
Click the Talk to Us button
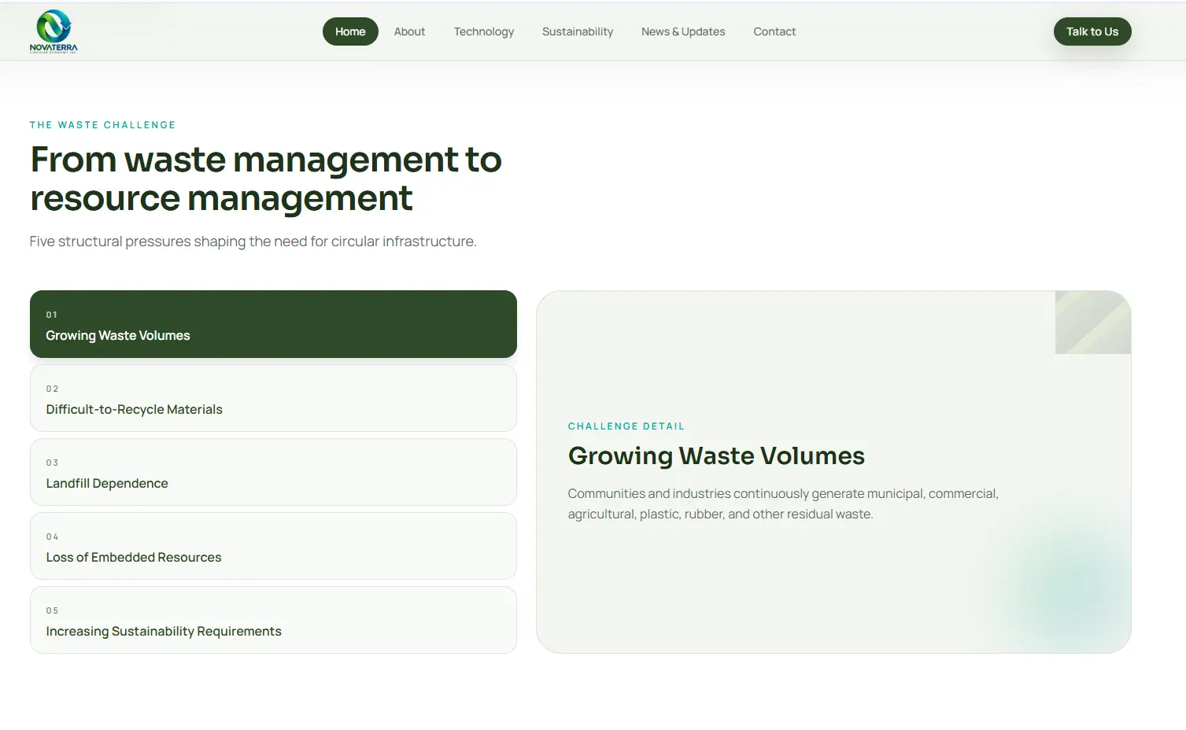click(x=1092, y=31)
